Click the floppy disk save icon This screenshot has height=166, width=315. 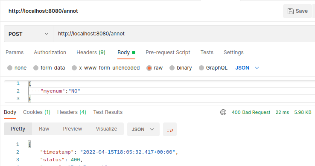291,11
